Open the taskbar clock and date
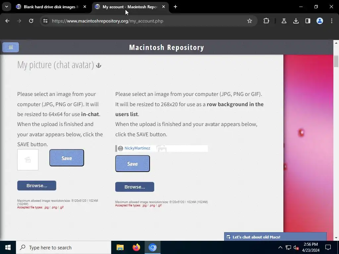 click(311, 247)
